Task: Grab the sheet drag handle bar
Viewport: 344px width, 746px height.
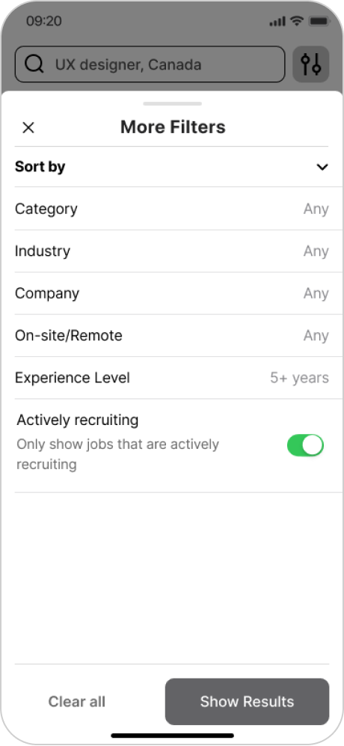Action: click(172, 103)
